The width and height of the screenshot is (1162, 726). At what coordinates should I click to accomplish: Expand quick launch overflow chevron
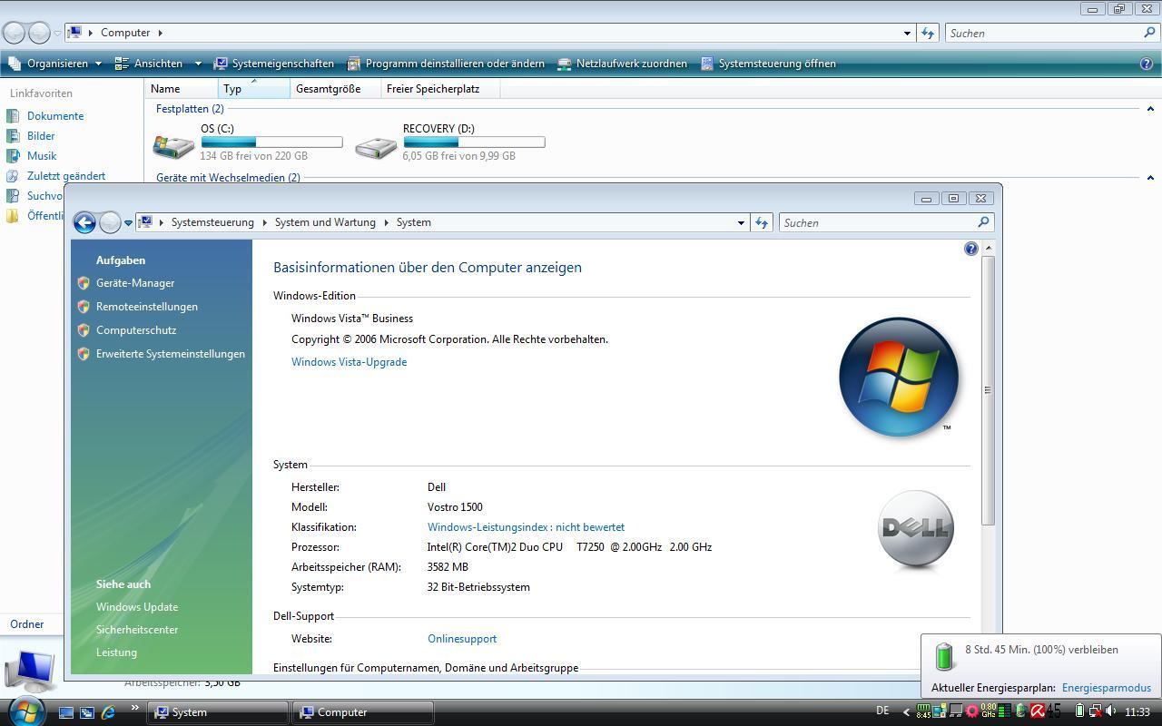coord(134,708)
